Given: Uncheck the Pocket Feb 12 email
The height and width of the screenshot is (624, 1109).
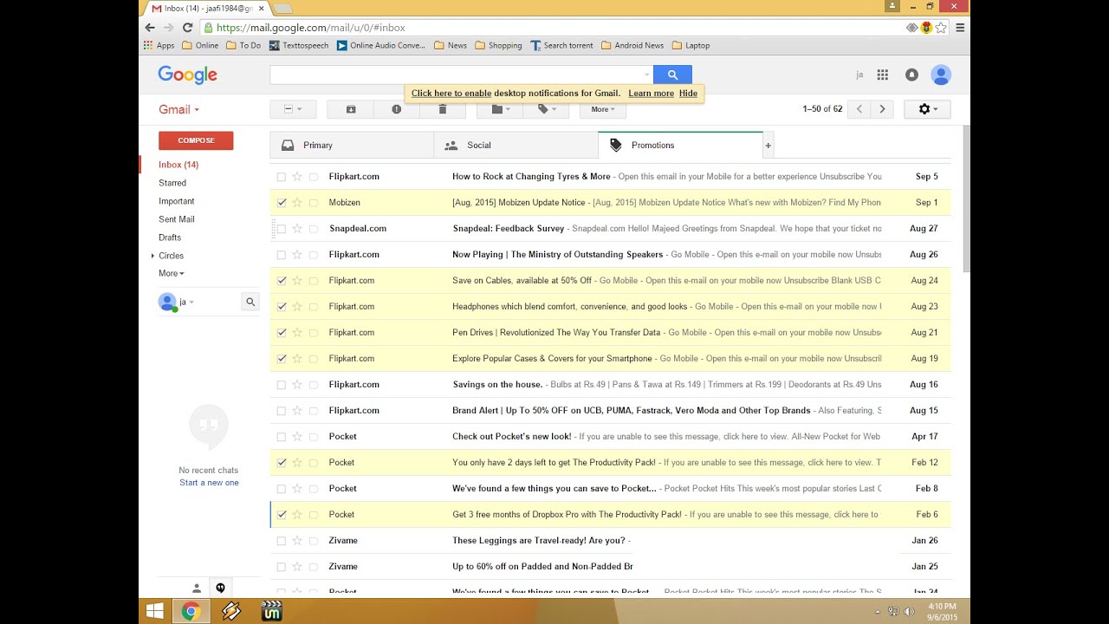Looking at the screenshot, I should click(281, 463).
